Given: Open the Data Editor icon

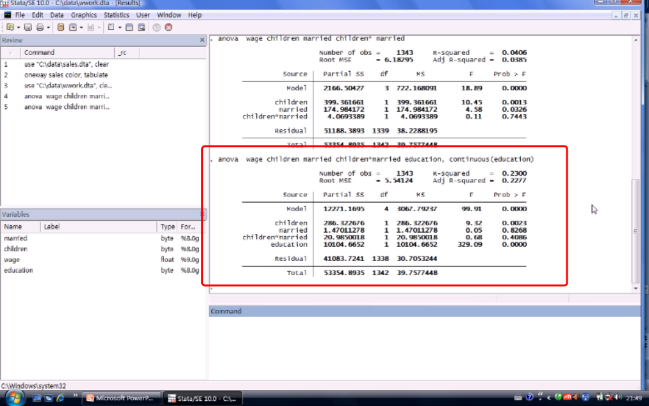Looking at the screenshot, I should click(x=129, y=28).
